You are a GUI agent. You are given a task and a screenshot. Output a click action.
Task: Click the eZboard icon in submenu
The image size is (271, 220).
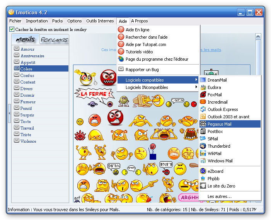(x=203, y=171)
